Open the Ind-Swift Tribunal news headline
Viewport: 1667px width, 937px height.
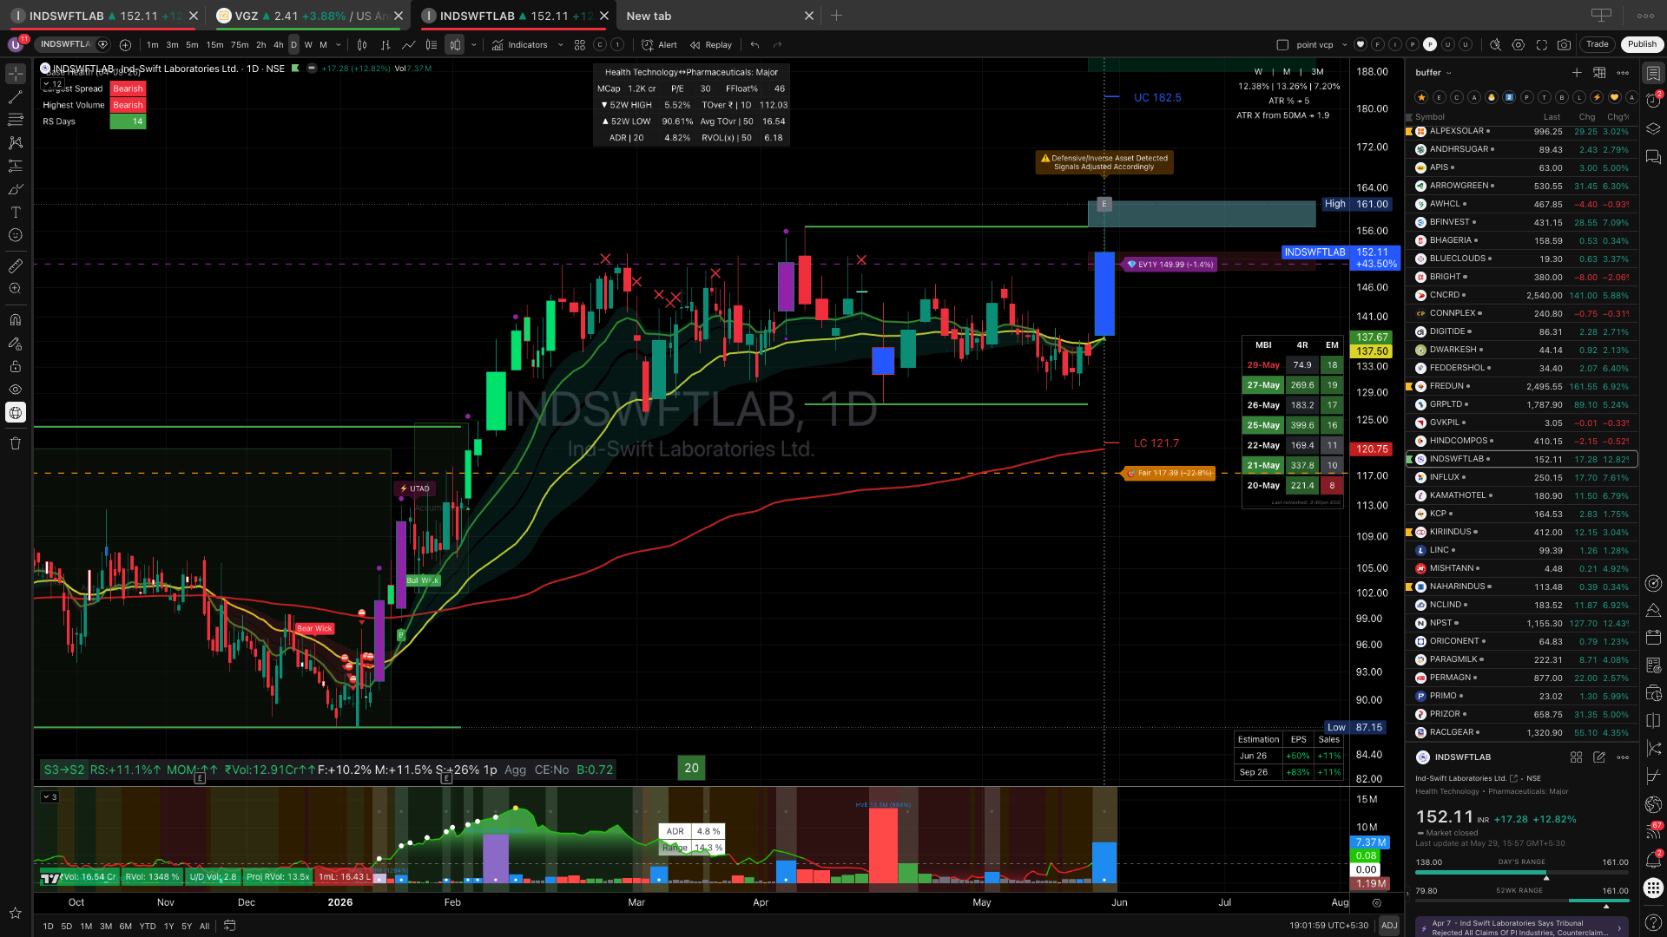pos(1522,927)
